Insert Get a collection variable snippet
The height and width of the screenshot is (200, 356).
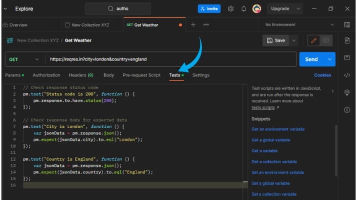[x=274, y=161]
